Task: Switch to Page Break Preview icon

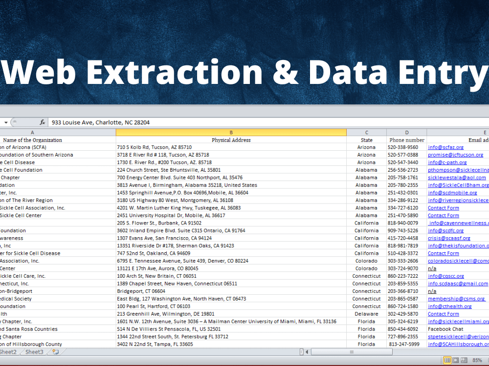Action: click(464, 360)
